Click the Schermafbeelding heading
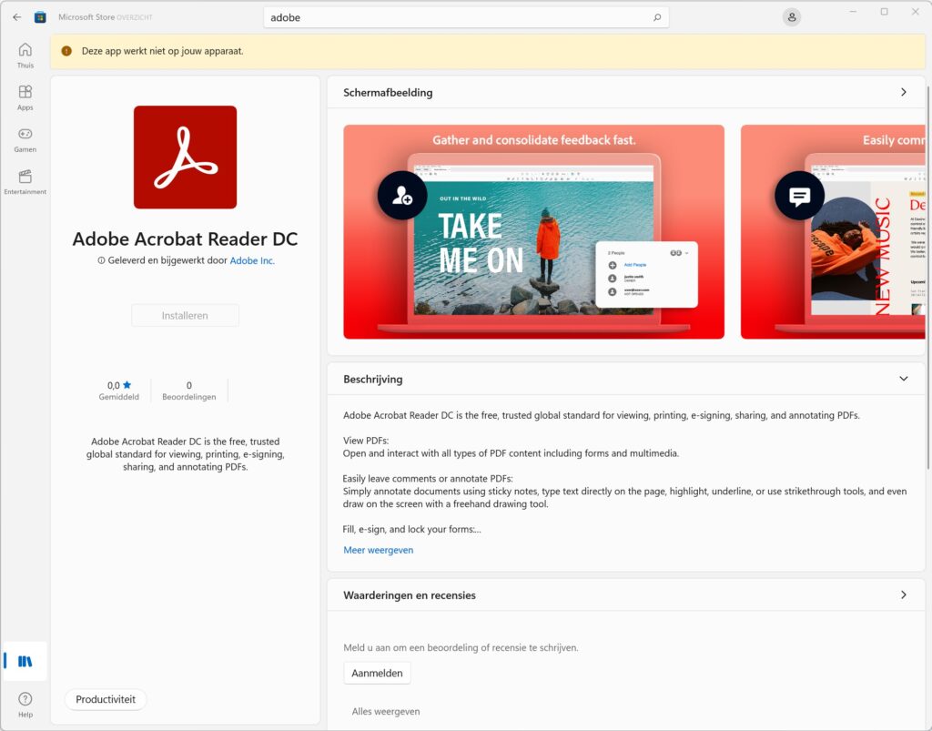The image size is (932, 731). point(388,93)
